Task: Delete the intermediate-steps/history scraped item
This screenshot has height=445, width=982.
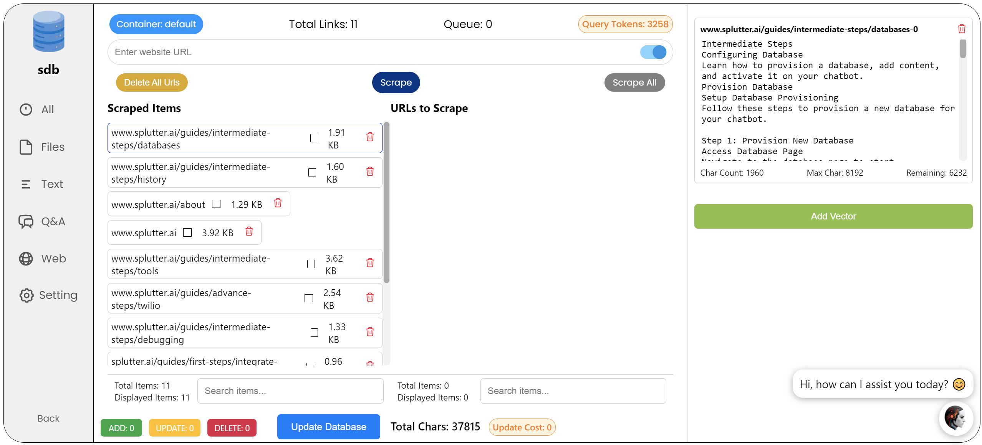Action: [x=370, y=171]
